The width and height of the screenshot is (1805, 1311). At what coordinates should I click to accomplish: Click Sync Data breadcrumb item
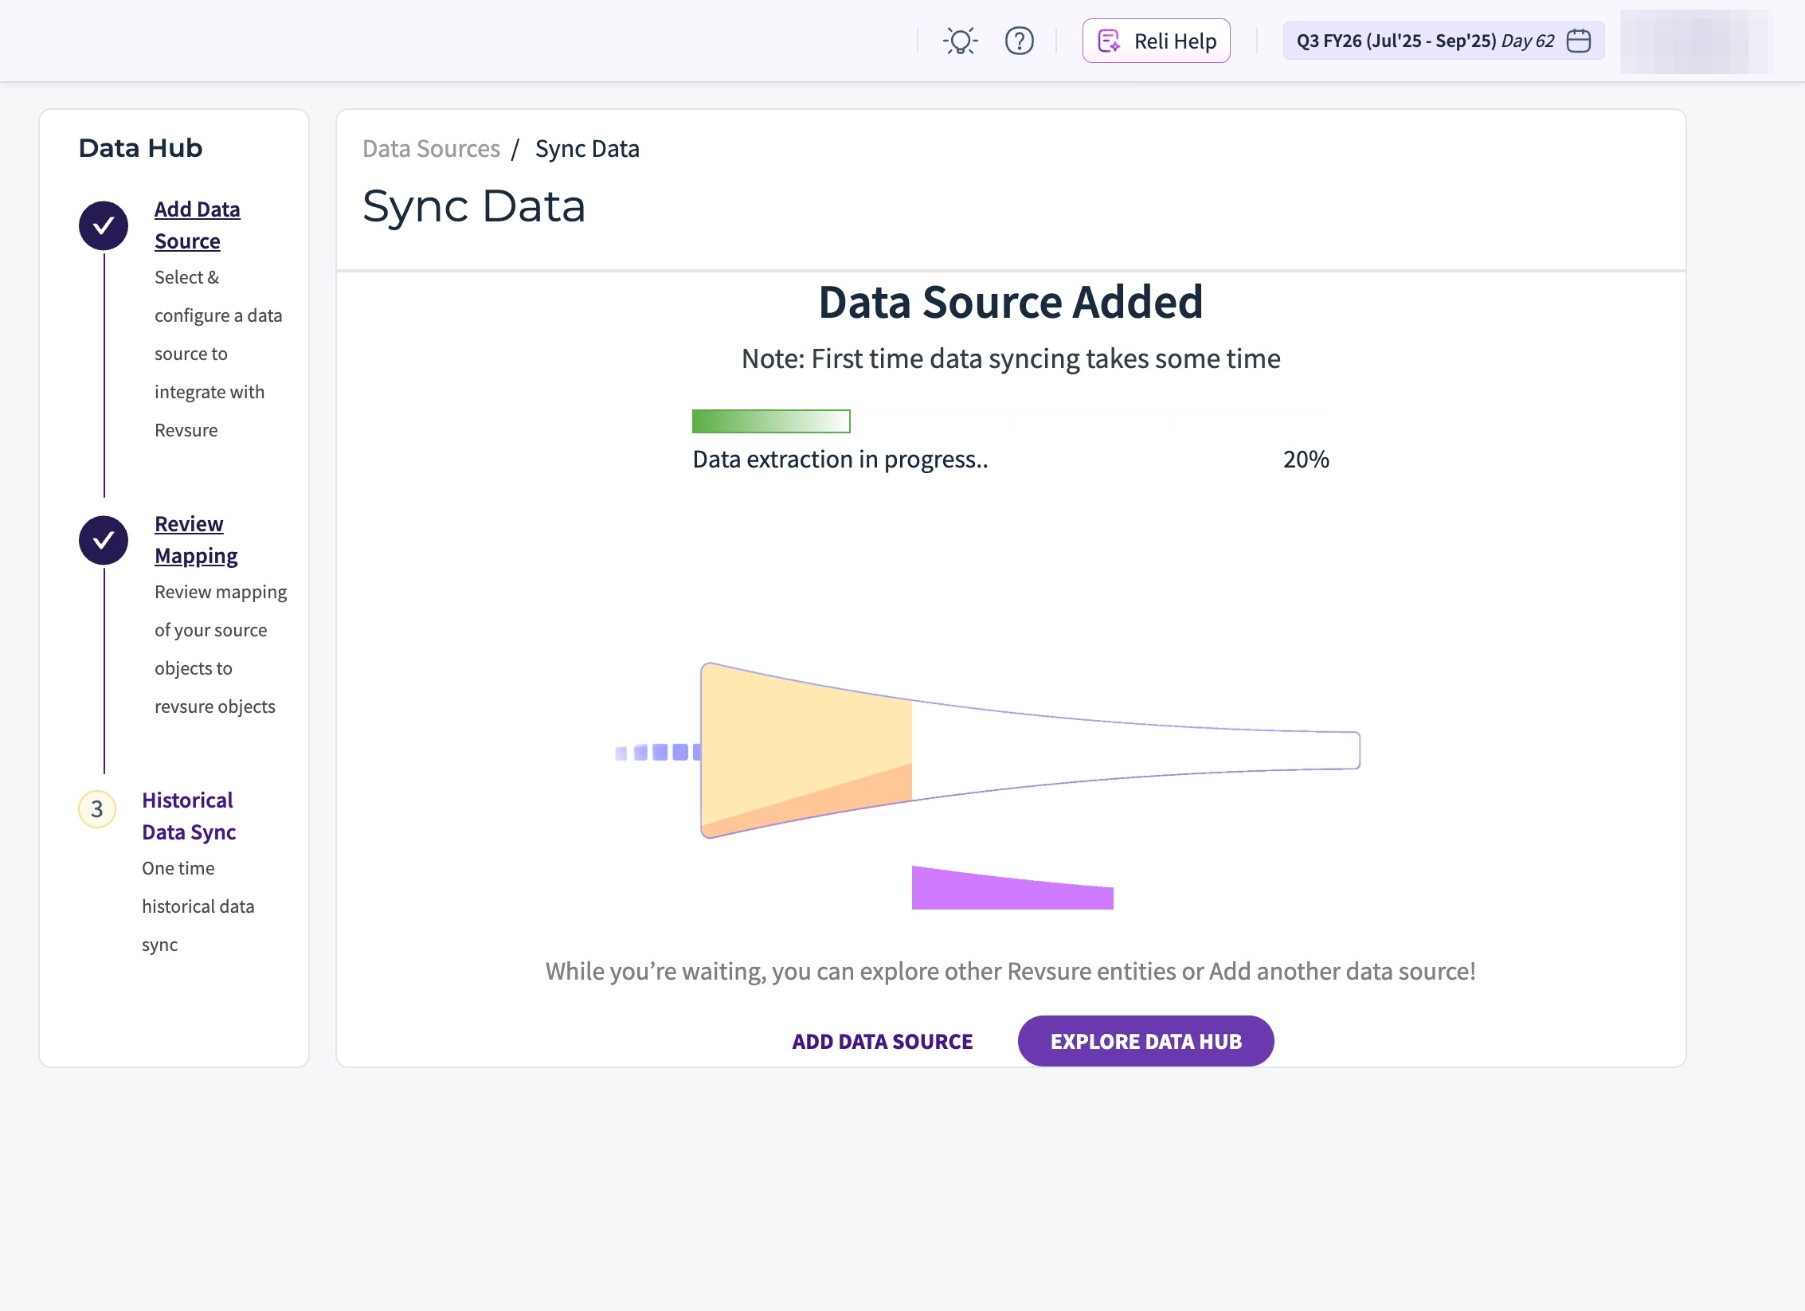pos(587,149)
